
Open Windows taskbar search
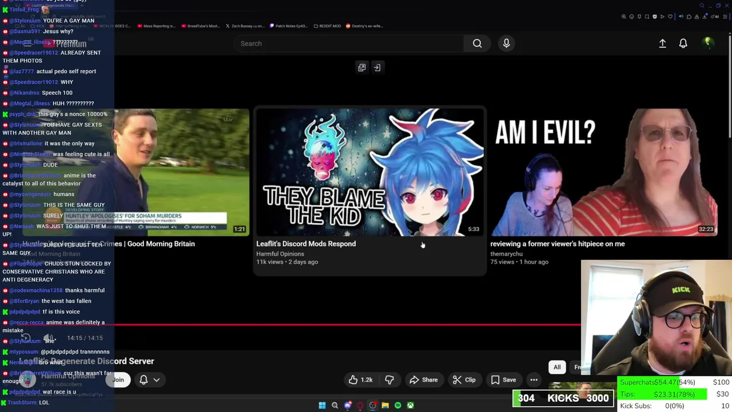click(335, 405)
